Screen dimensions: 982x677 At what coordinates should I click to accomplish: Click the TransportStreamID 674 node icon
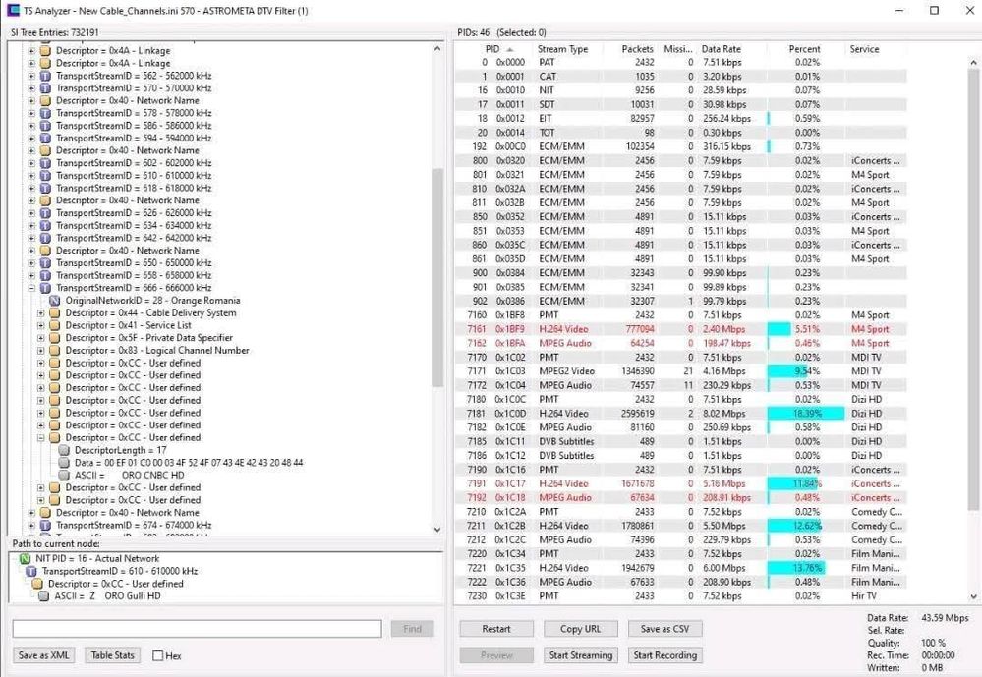click(45, 526)
